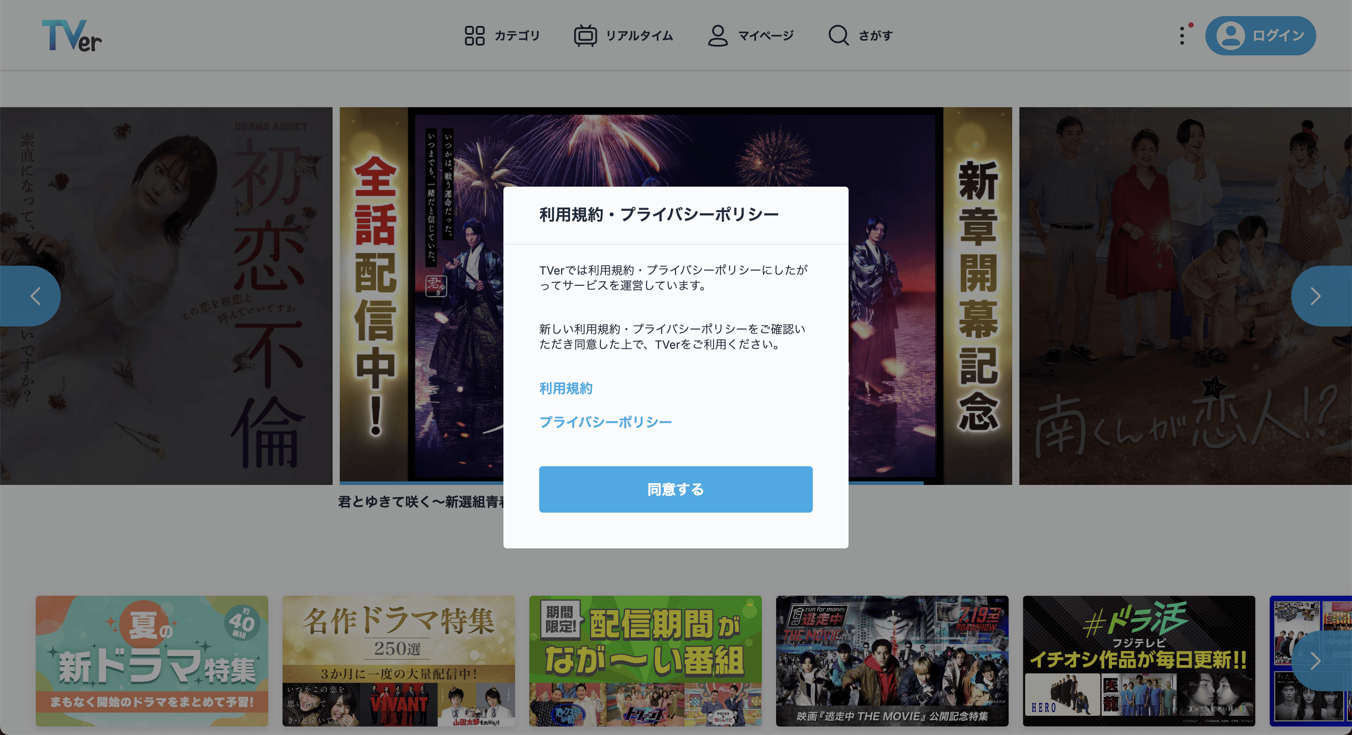Image resolution: width=1352 pixels, height=735 pixels.
Task: Show next hero carousel slide
Action: [x=1322, y=296]
